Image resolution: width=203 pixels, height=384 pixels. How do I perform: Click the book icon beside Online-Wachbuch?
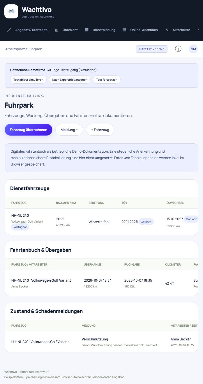coord(124,30)
